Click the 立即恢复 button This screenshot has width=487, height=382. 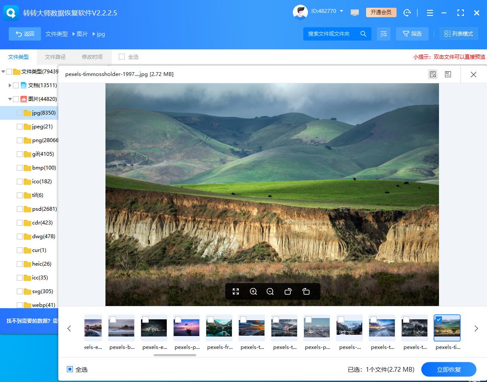click(x=448, y=369)
